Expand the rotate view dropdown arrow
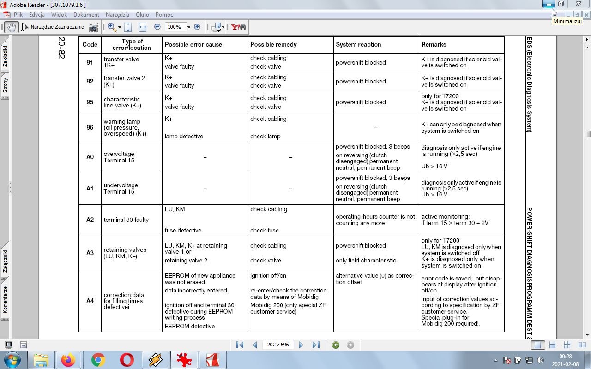The height and width of the screenshot is (369, 591). point(223,27)
